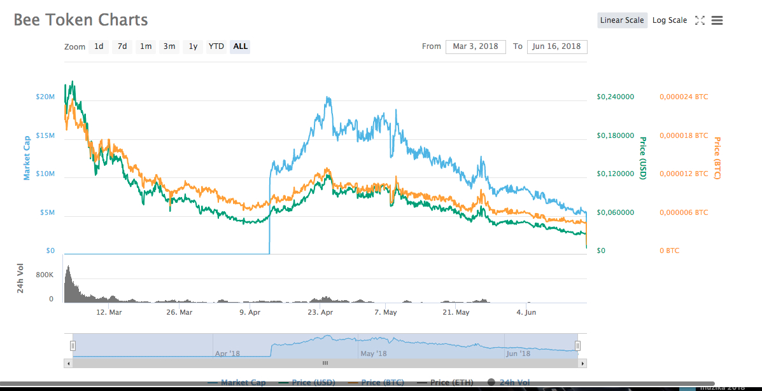Set zoom to 7d
Screen dimensions: 762x391
(x=122, y=46)
